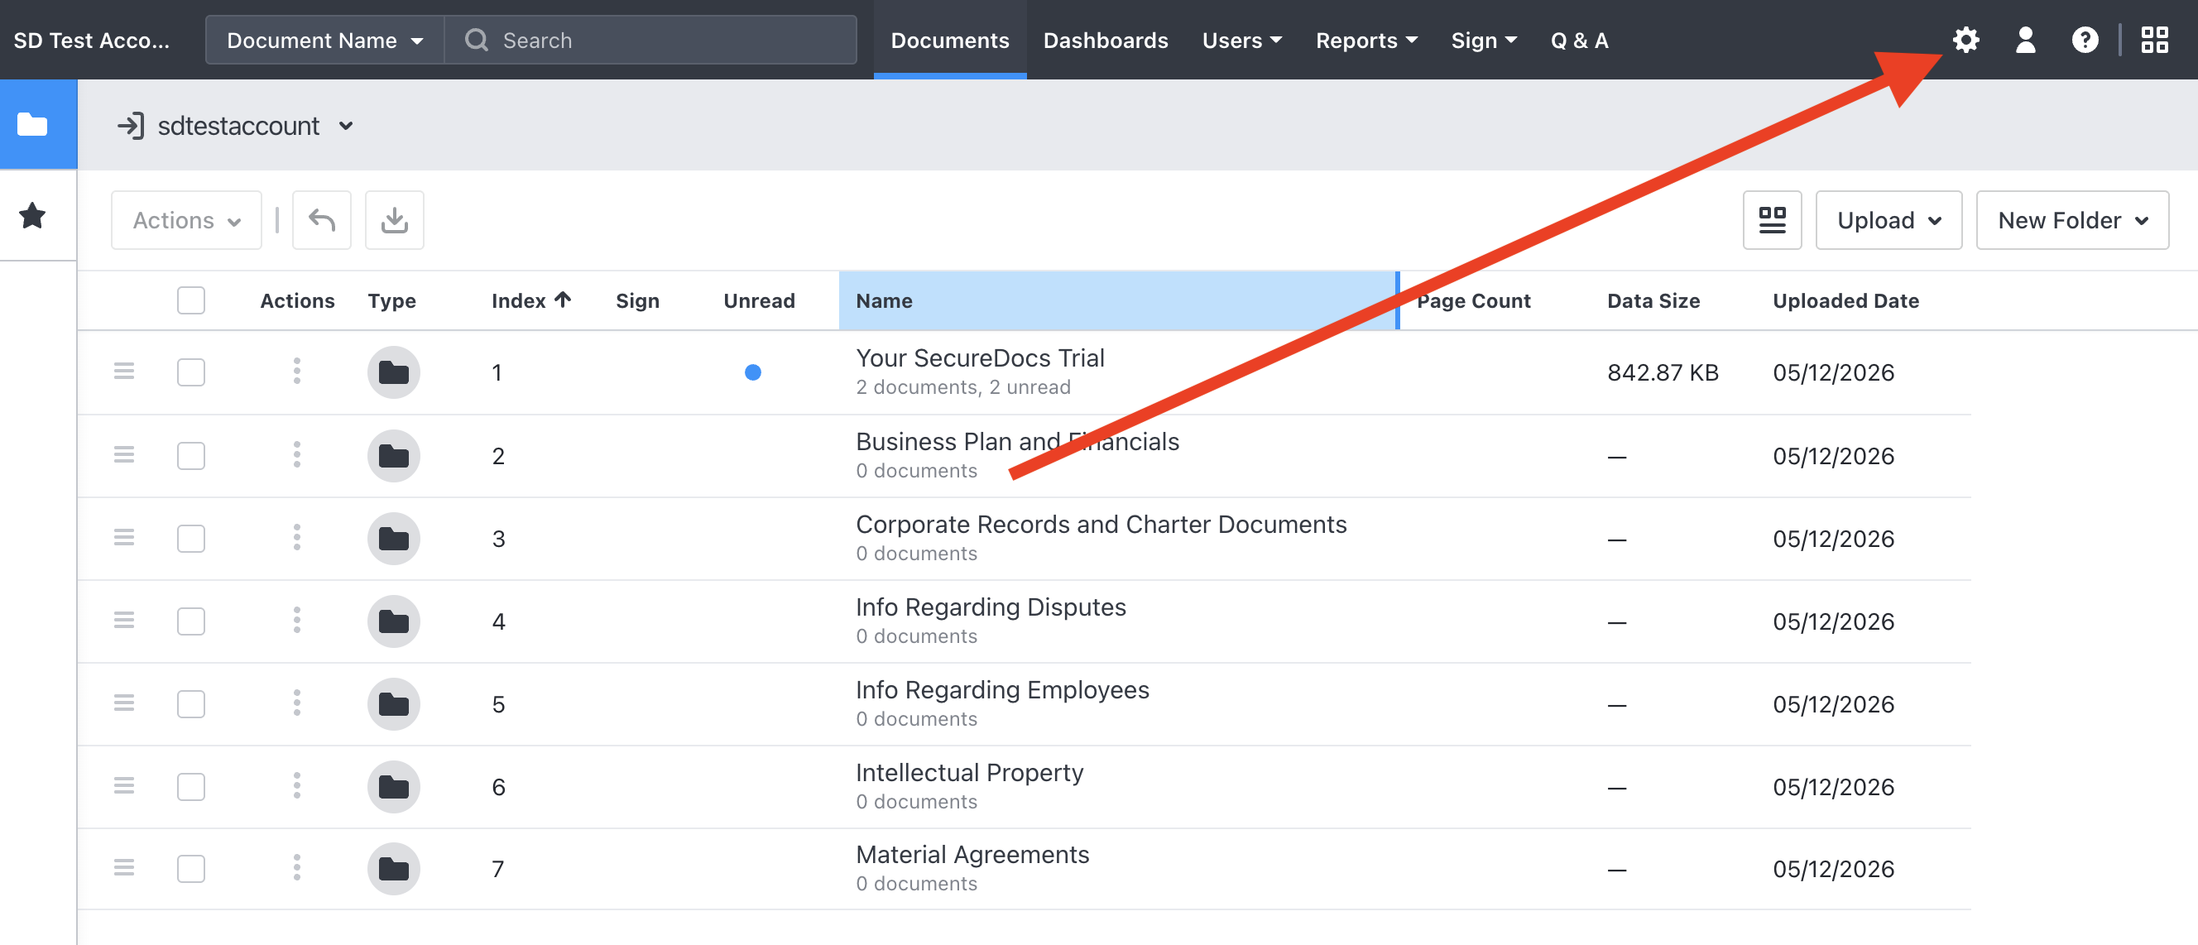Screen dimensions: 2198x945
Task: Open three-dot menu for Your SecureDocs Trial
Action: (297, 372)
